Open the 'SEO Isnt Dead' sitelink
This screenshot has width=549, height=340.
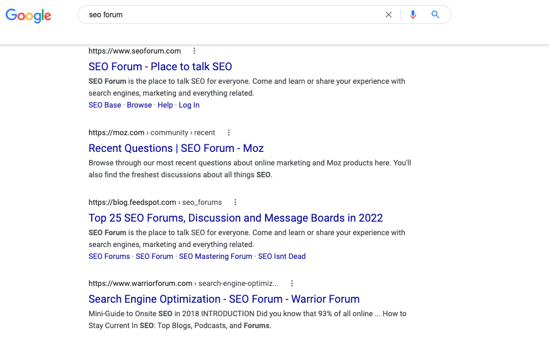tap(282, 257)
